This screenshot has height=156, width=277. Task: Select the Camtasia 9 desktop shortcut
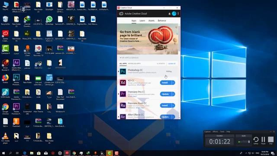click(x=5, y=49)
